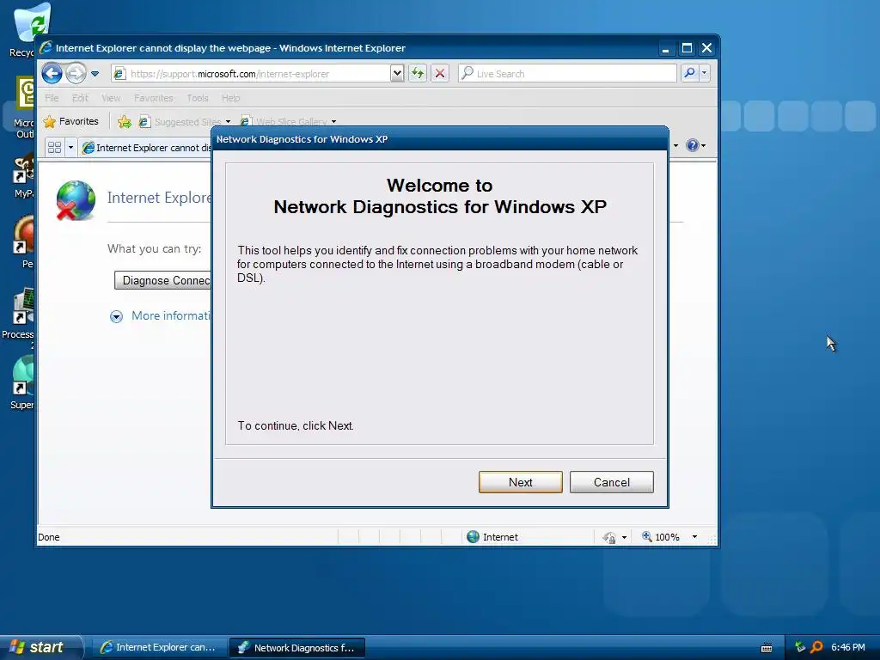This screenshot has width=880, height=660.
Task: Refresh the page in Internet Explorer
Action: pyautogui.click(x=418, y=73)
